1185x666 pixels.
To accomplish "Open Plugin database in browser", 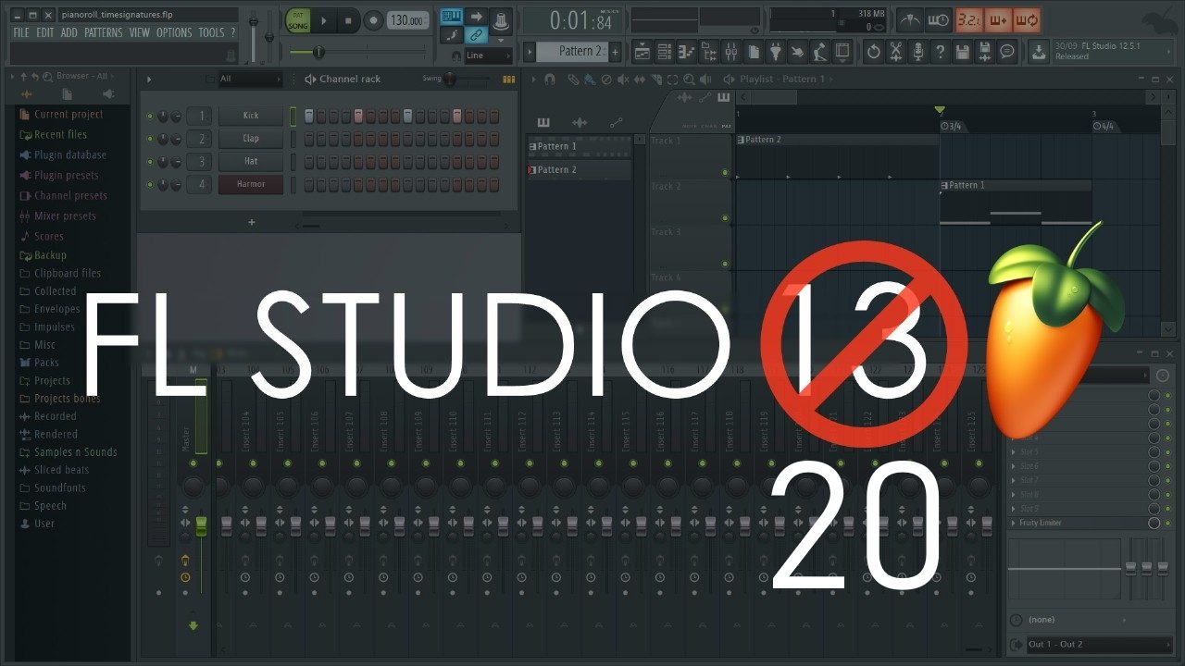I will (x=69, y=155).
